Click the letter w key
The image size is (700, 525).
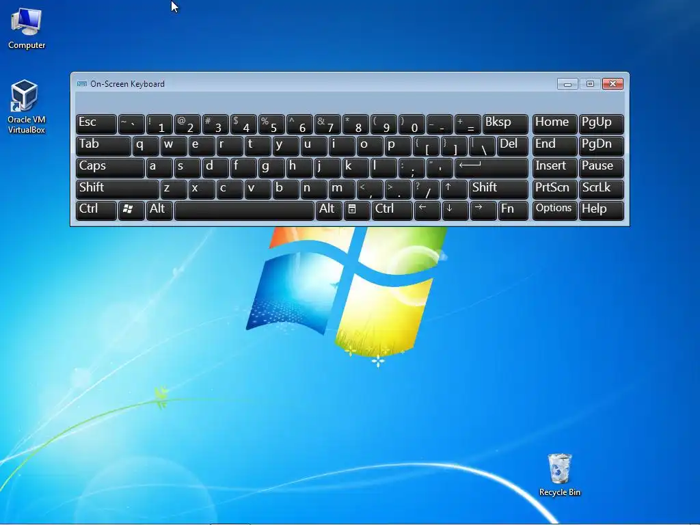coord(174,146)
